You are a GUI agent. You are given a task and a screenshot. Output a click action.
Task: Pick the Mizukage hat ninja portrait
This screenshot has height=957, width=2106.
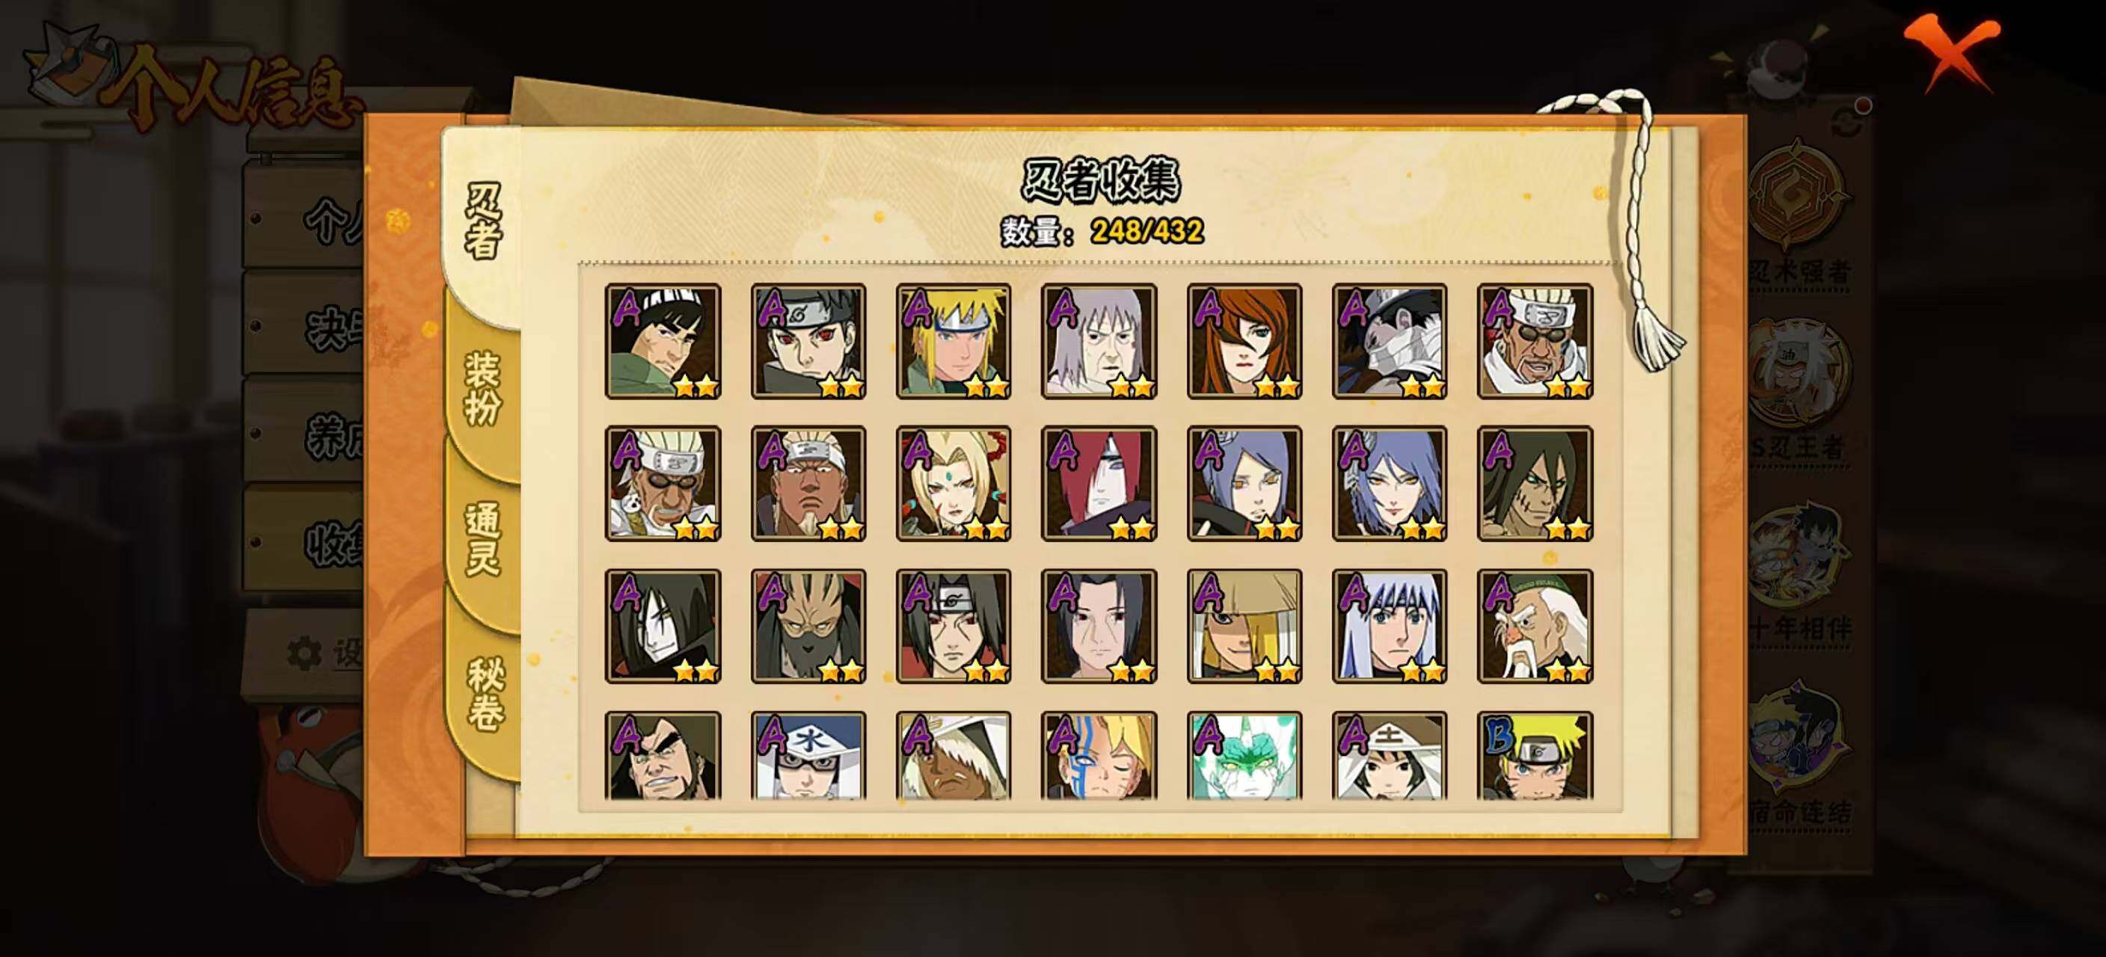pos(808,755)
